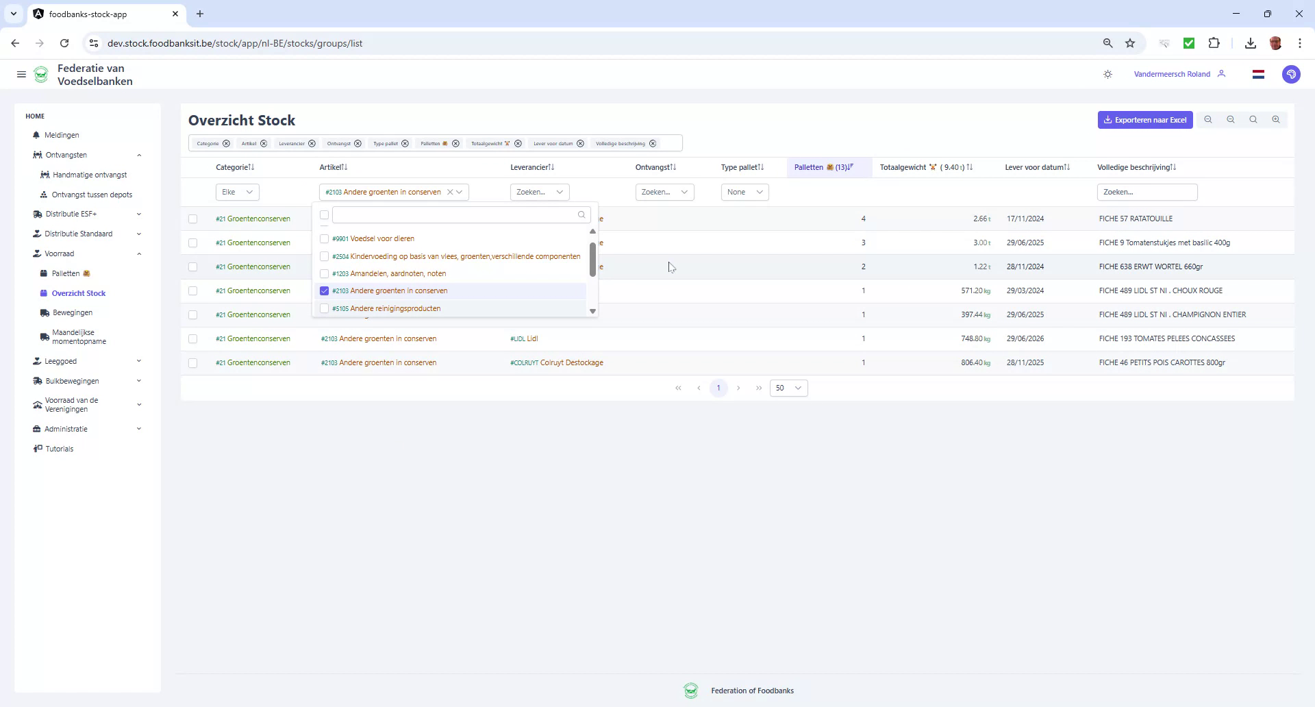This screenshot has height=707, width=1315.
Task: Select the checkbox of the FICHE 57 RATATOUILLE row
Action: [x=193, y=219]
